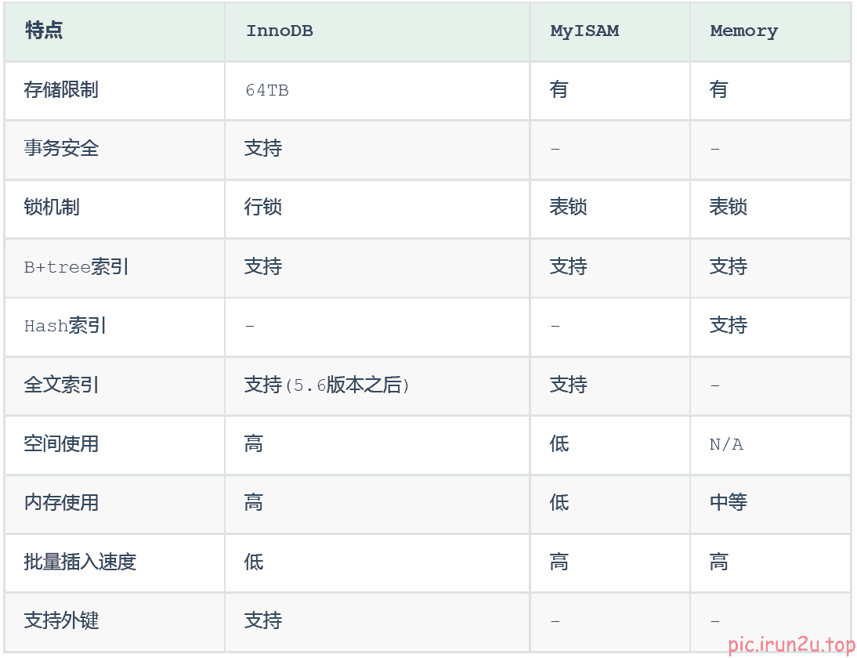Click the Hash索引 row label
Screen dimensions: 857x658
click(x=65, y=326)
